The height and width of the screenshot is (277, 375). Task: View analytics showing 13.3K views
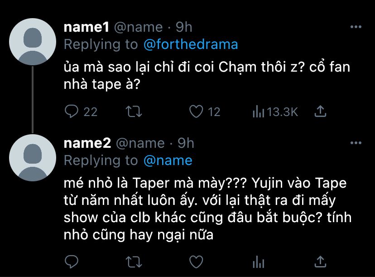coord(258,112)
